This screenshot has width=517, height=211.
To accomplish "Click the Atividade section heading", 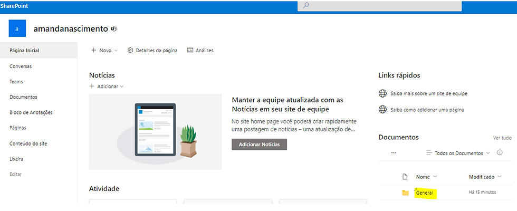I will (104, 189).
